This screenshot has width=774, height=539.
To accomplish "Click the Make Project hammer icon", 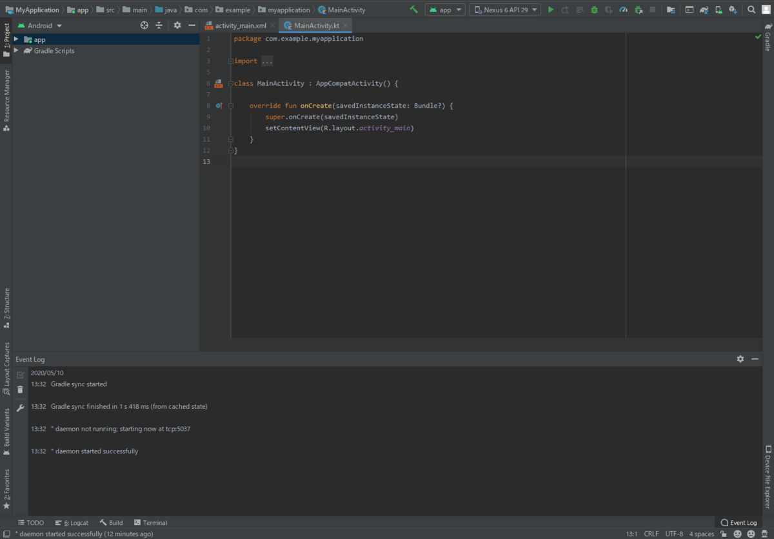I will tap(414, 10).
